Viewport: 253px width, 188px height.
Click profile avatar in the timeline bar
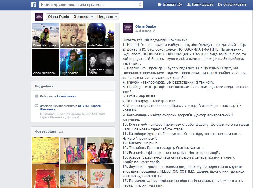(39, 17)
